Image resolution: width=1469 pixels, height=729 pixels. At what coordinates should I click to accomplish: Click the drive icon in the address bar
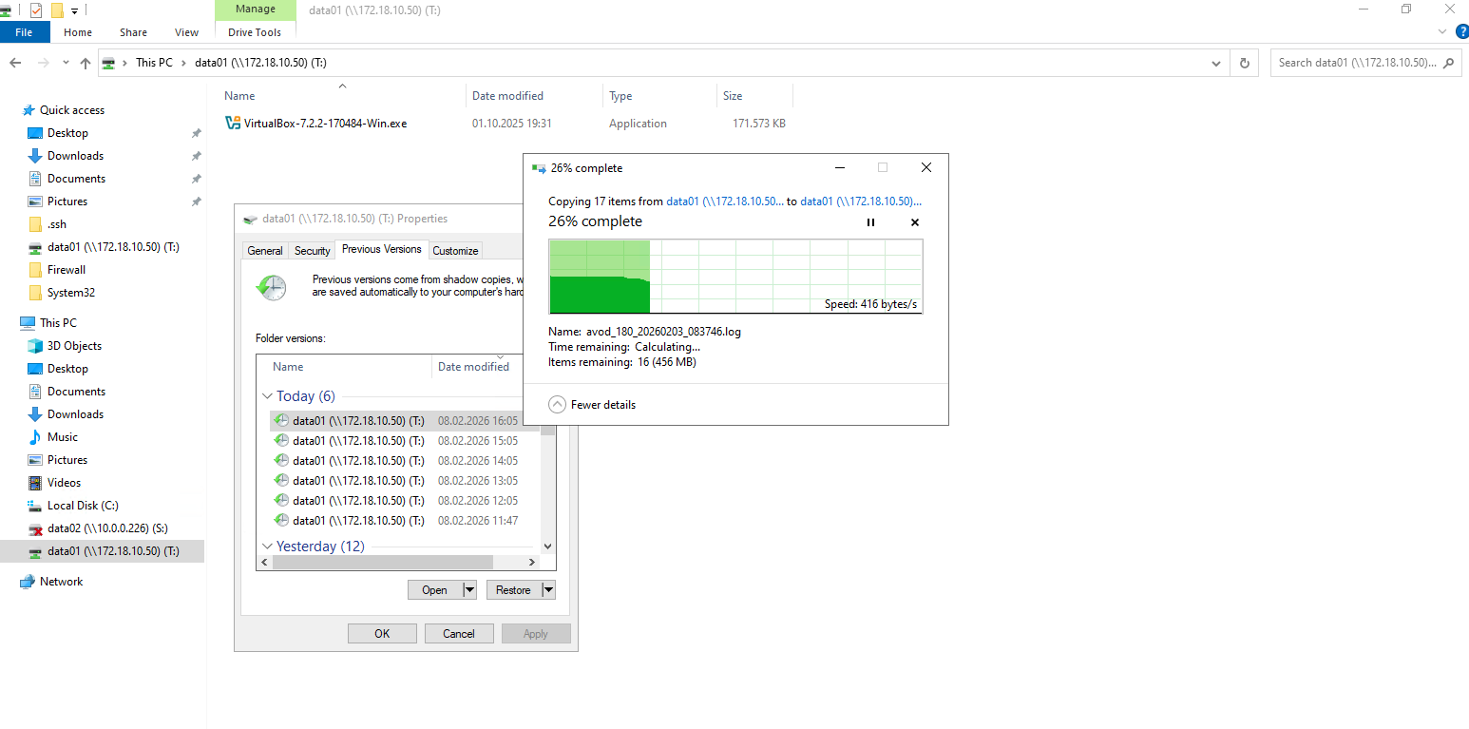point(109,63)
